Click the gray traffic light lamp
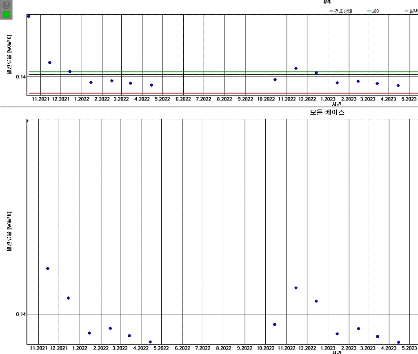Viewport: 418px width, 354px height. 7,5
